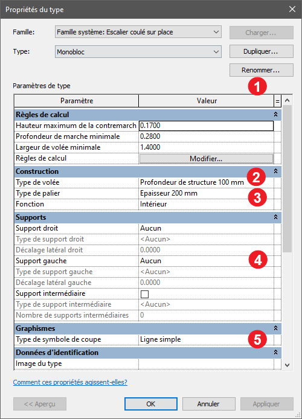Collapse the Supports group chevron

tap(275, 217)
